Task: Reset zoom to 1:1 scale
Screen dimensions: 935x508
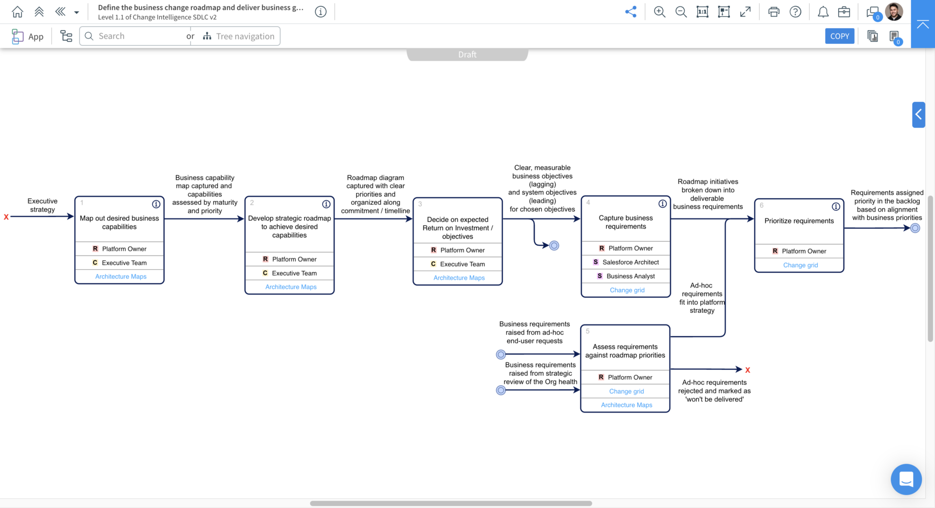Action: pos(702,11)
